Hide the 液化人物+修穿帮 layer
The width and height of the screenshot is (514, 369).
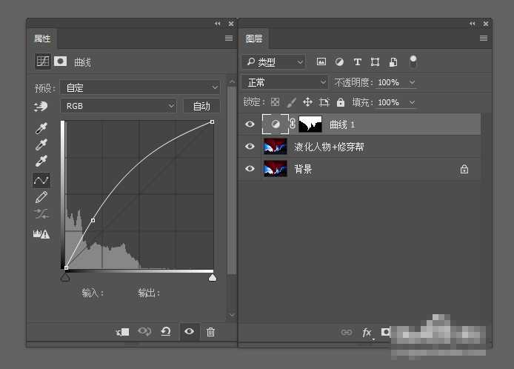(x=250, y=147)
